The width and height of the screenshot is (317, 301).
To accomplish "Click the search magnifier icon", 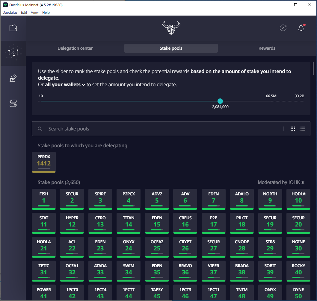I will point(40,129).
